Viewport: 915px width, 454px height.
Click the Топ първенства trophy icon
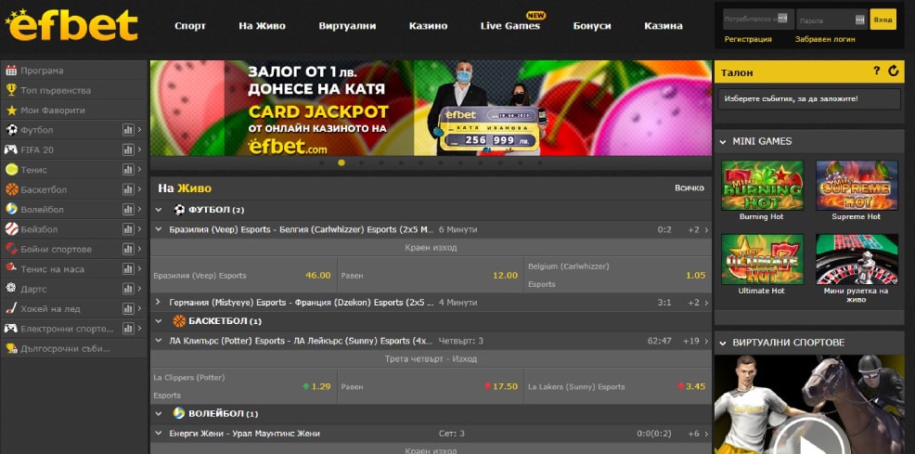[11, 90]
